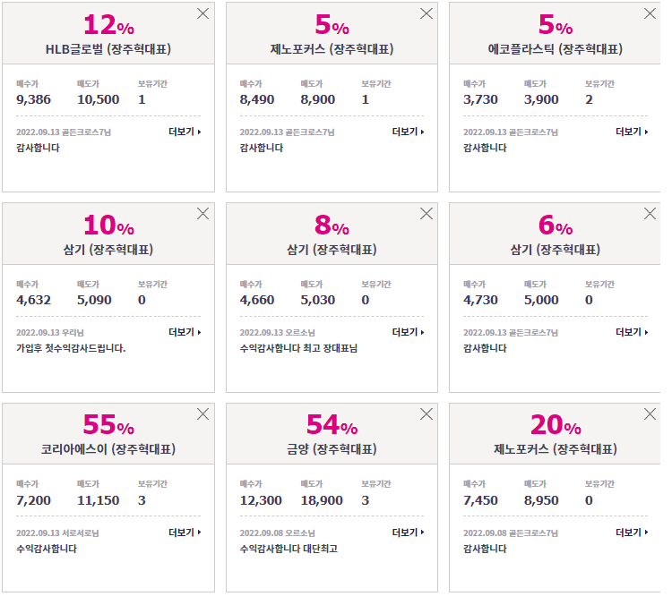The image size is (672, 605).
Task: Dismiss the 삼기 6% card
Action: pyautogui.click(x=650, y=214)
